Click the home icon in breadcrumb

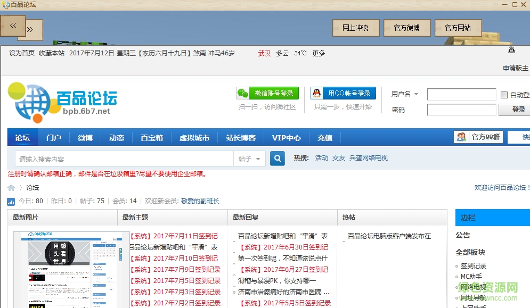[x=11, y=187]
